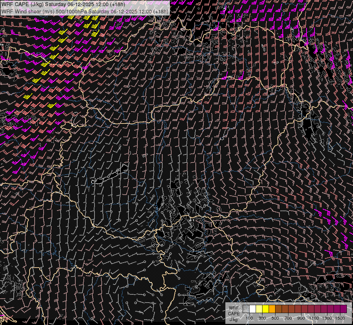
Task: Click a yellow wind barb in the upper-left cluster
Action: click(x=54, y=48)
